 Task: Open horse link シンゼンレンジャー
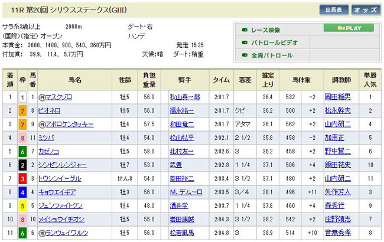coord(62,165)
